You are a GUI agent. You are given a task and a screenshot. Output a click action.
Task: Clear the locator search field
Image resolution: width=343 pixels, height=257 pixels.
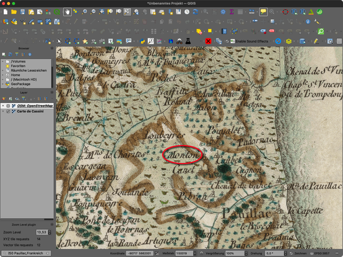pos(48,253)
